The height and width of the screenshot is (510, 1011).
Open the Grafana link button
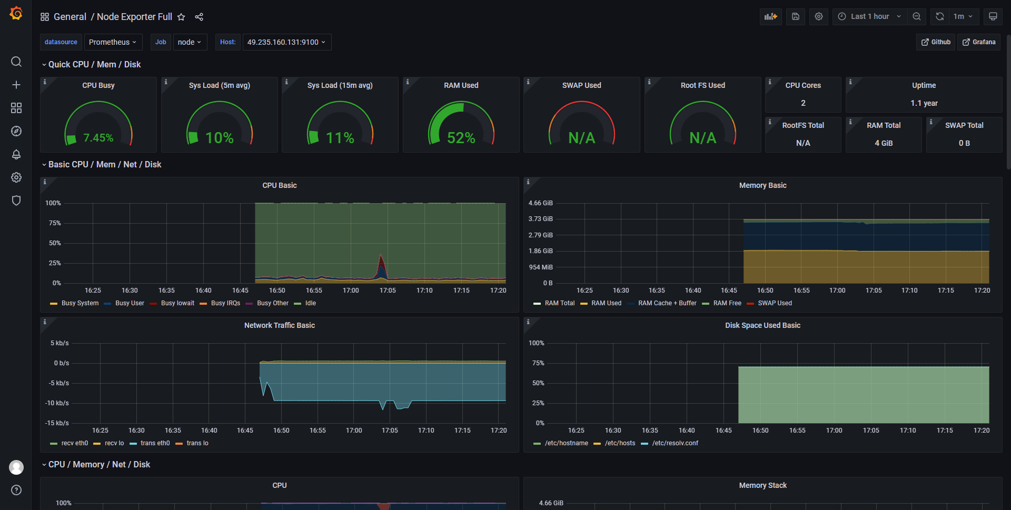tap(979, 42)
